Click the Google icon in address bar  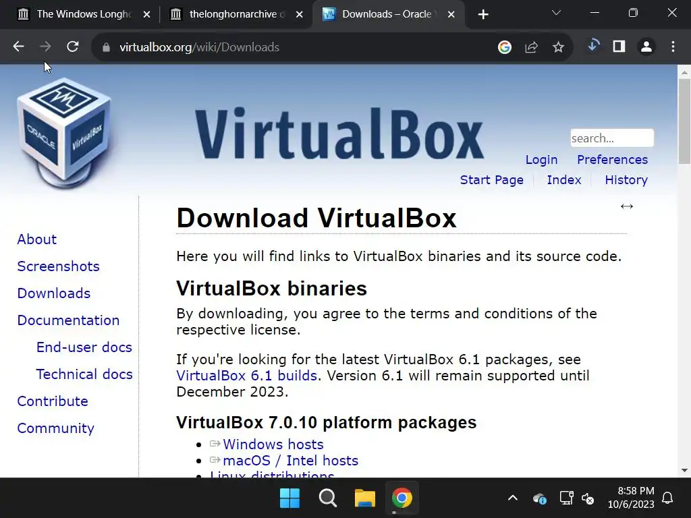tap(505, 47)
